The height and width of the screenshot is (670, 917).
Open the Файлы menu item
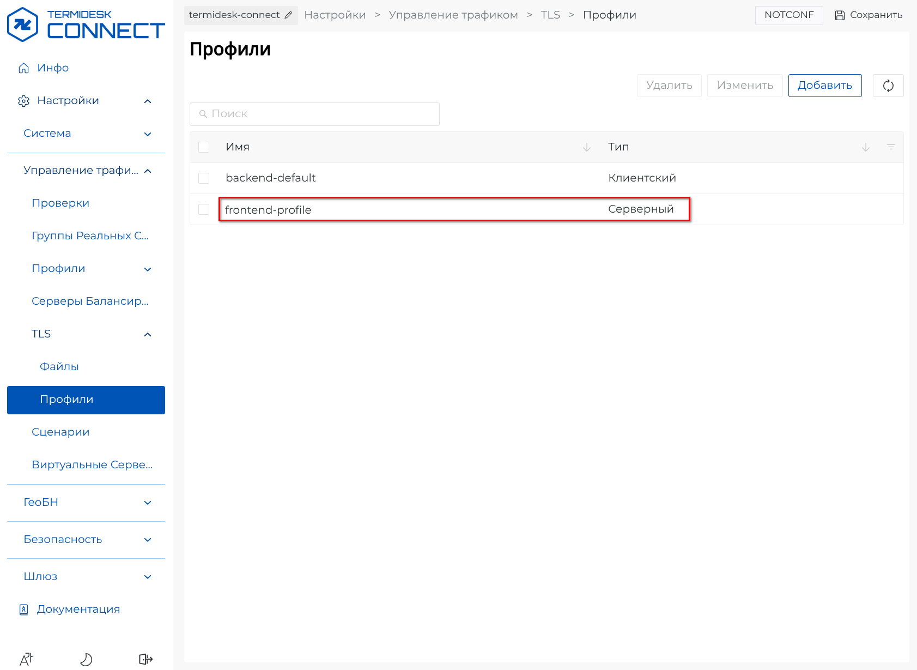click(59, 367)
